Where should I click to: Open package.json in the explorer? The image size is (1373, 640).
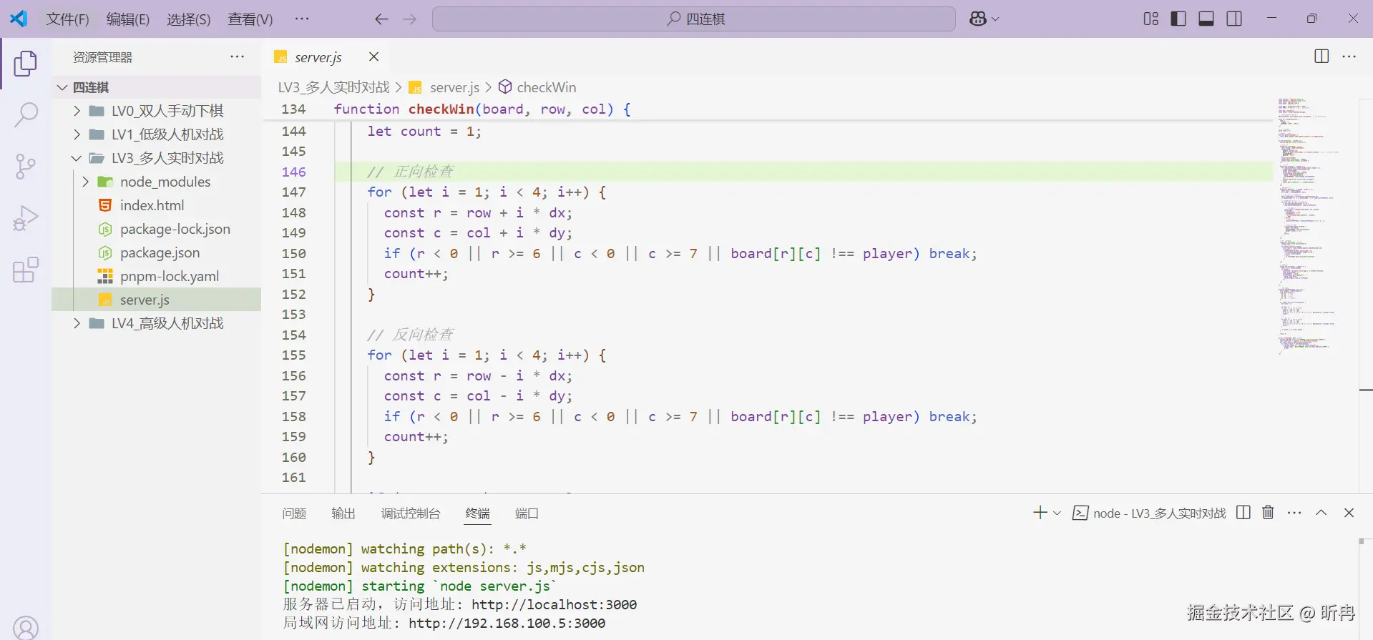[x=156, y=252]
